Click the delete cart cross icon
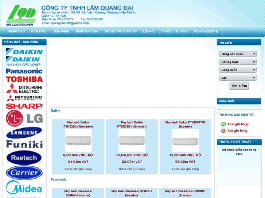Viewport: 265px width, 198px height. pyautogui.click(x=223, y=131)
